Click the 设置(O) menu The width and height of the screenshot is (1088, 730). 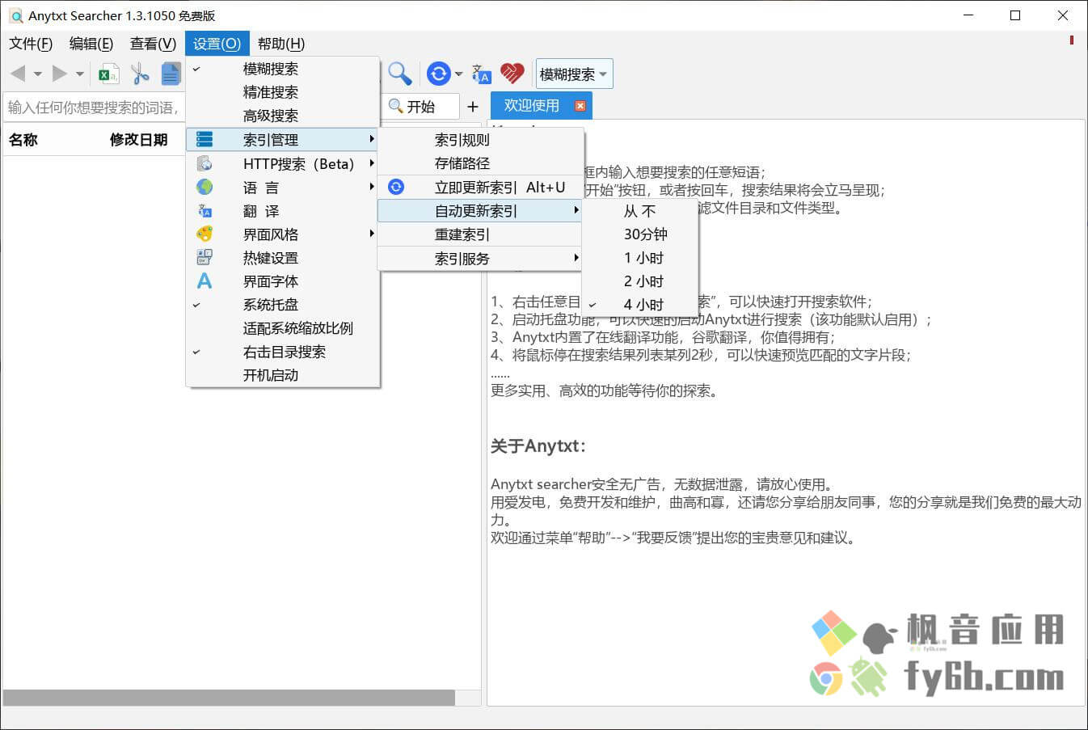point(217,44)
